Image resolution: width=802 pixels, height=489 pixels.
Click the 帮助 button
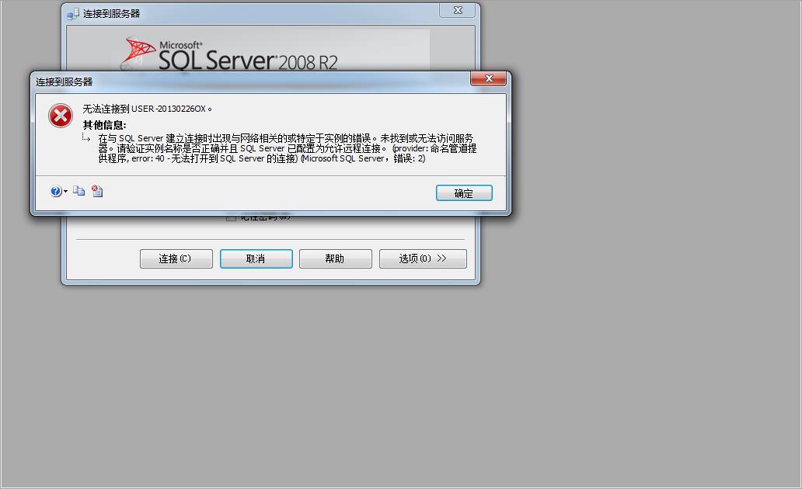pyautogui.click(x=336, y=258)
